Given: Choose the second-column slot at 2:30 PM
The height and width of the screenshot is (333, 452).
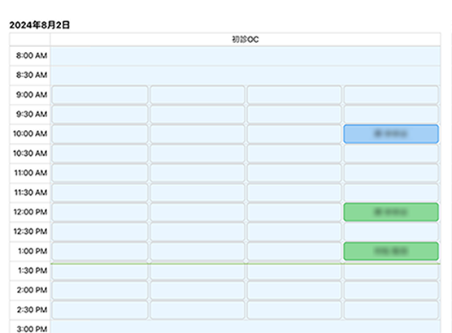Looking at the screenshot, I should pos(198,309).
